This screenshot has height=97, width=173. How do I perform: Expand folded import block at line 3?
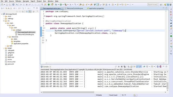click(45, 16)
